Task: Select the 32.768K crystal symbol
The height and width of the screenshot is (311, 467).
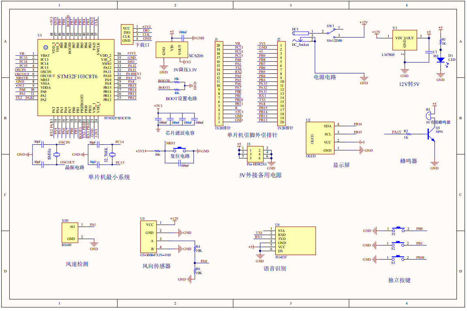Action: [112, 154]
